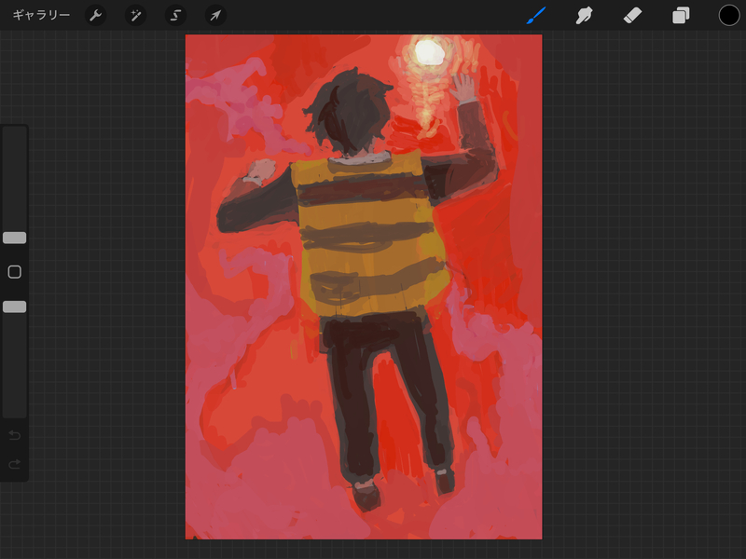The image size is (746, 559).
Task: Click the undo arrow
Action: tap(14, 435)
